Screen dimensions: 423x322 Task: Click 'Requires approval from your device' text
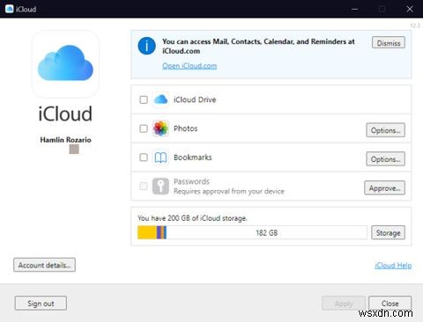click(229, 192)
